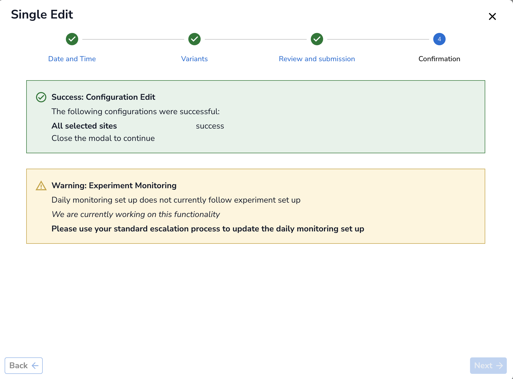This screenshot has height=379, width=513.
Task: Click the success circle-check icon
Action: [x=41, y=97]
